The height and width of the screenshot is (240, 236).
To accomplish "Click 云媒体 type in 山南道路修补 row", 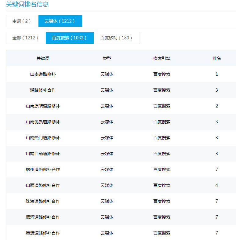I will (107, 74).
